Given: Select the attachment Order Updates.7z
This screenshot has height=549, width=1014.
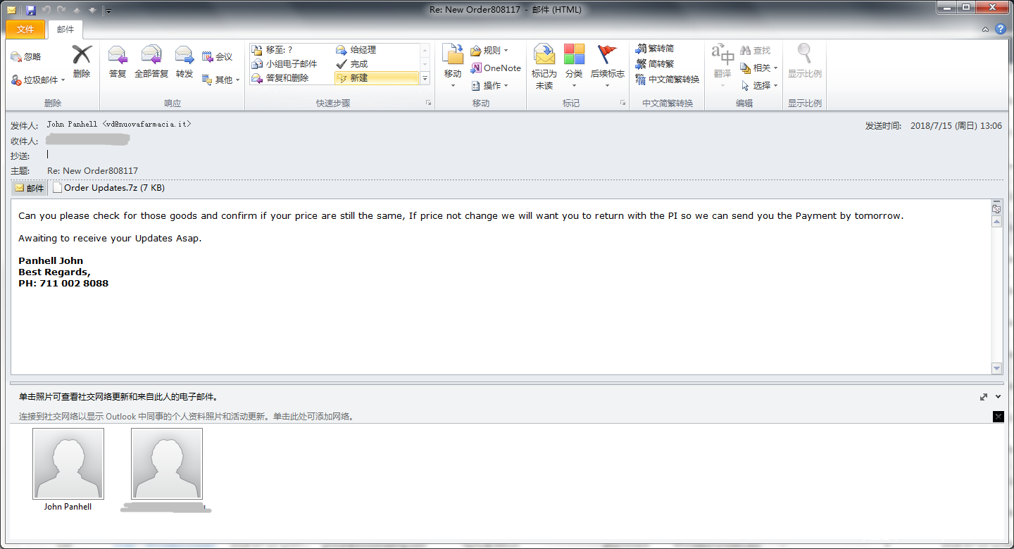Looking at the screenshot, I should point(108,188).
